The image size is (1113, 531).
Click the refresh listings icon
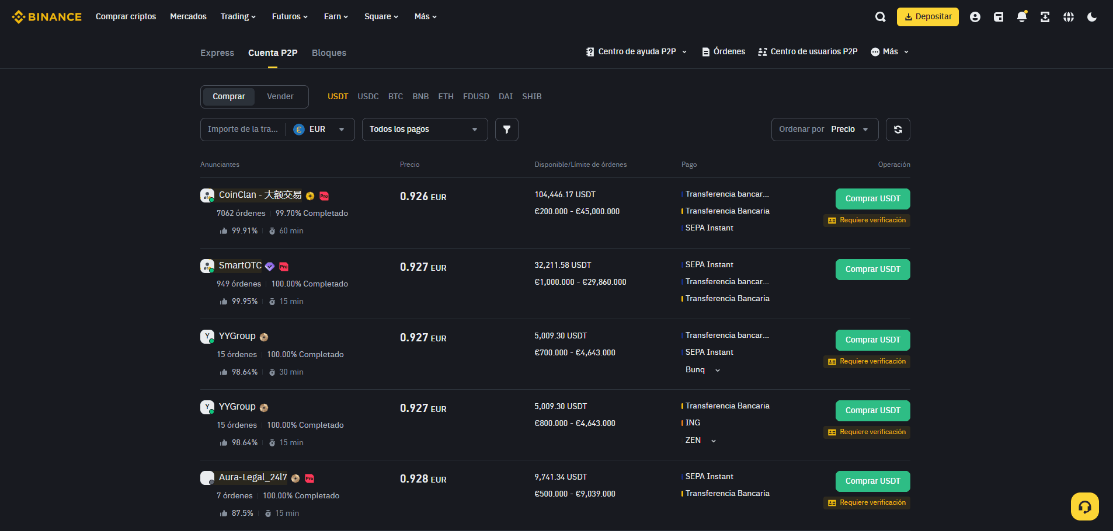(x=898, y=130)
